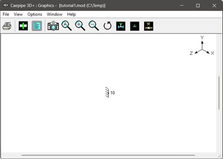
Task: Click the anchor at node 10
Action: point(107,92)
